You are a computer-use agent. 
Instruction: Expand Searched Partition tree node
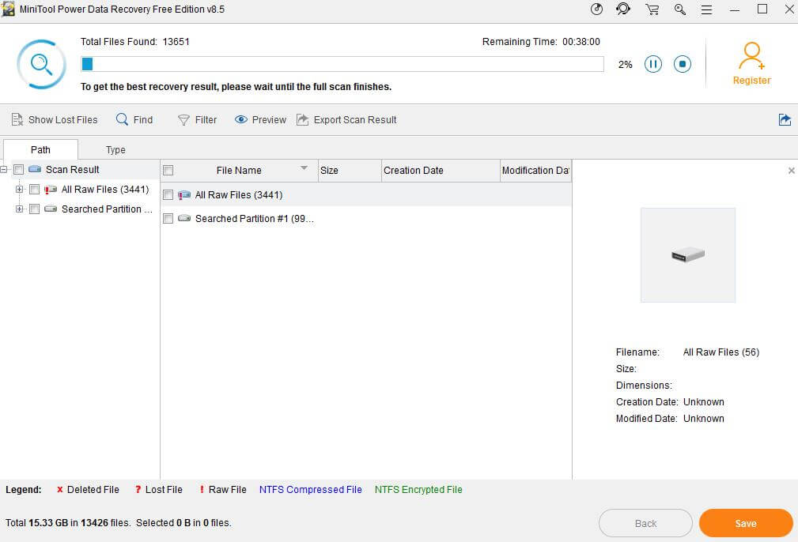point(20,209)
